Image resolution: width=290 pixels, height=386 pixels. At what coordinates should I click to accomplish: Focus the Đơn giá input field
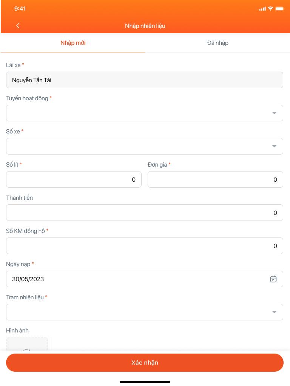[x=215, y=179]
